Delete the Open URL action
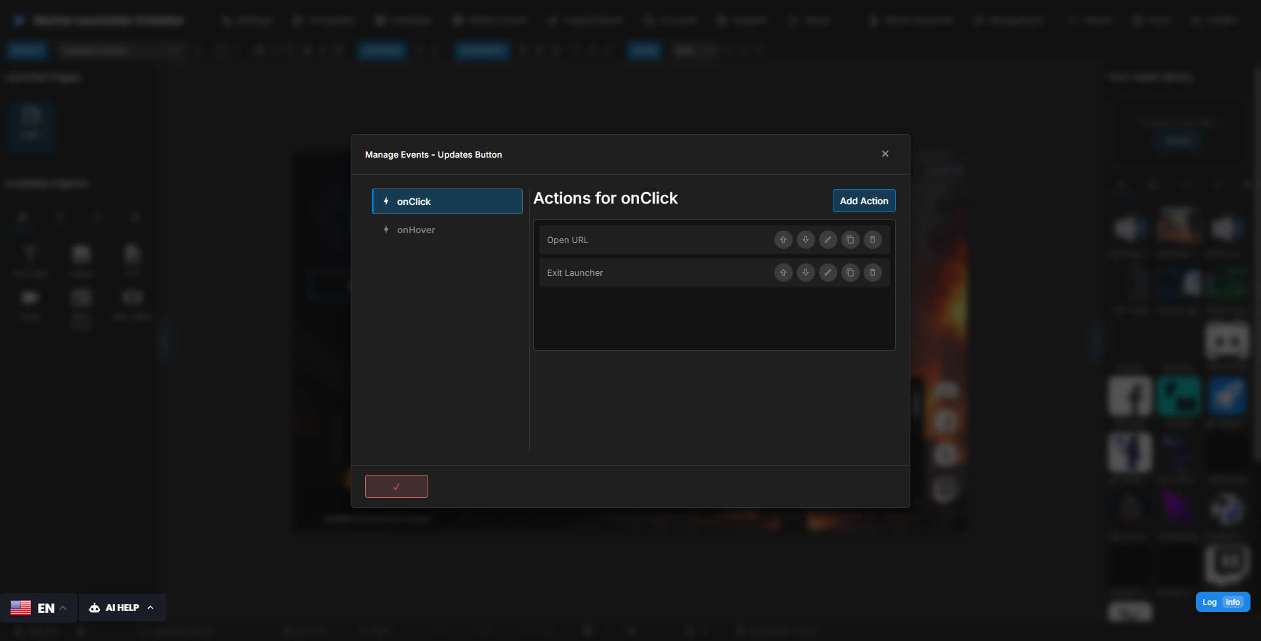 872,240
